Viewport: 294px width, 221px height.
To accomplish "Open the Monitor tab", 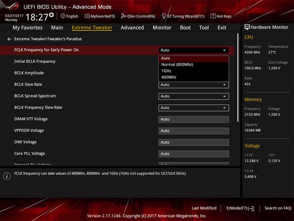I will coord(162,28).
